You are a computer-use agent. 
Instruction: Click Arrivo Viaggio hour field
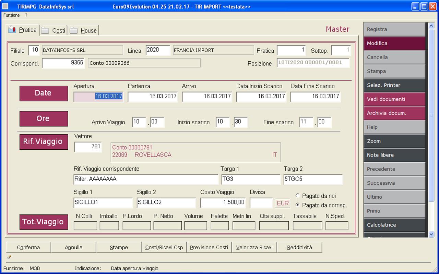[x=139, y=122]
